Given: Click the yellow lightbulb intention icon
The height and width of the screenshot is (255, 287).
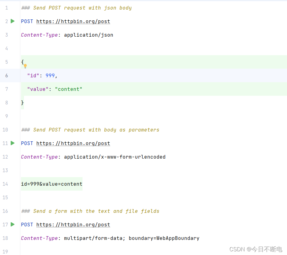Looking at the screenshot, I should (25, 66).
